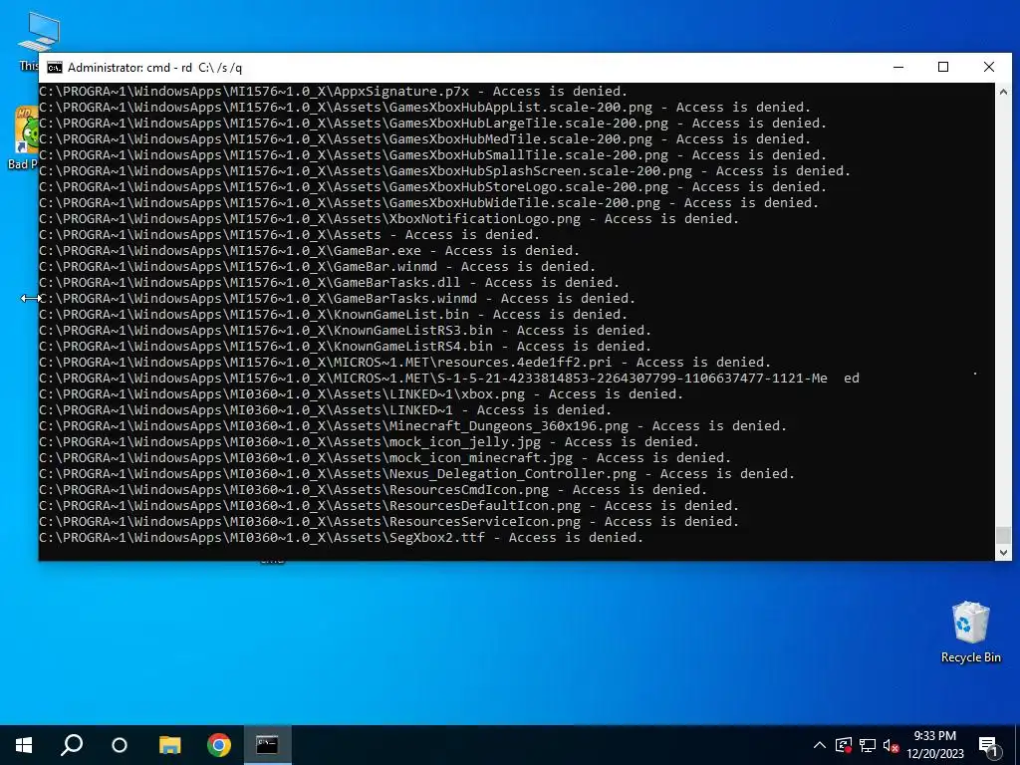Screen dimensions: 1020x765
Task: Click the ResourcesServiceIcon.png line
Action: (x=389, y=522)
